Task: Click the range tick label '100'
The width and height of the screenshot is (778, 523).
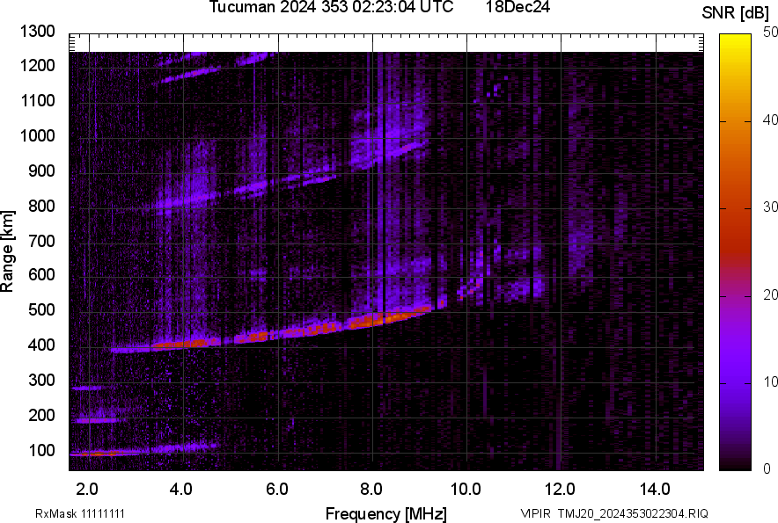Action: pyautogui.click(x=41, y=450)
